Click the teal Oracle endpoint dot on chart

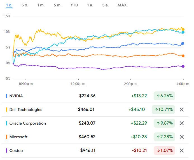click(x=183, y=32)
